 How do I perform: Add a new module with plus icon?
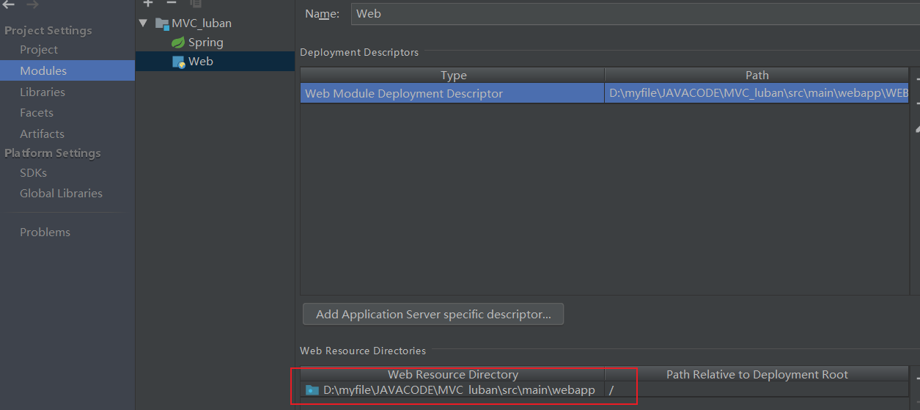[147, 4]
